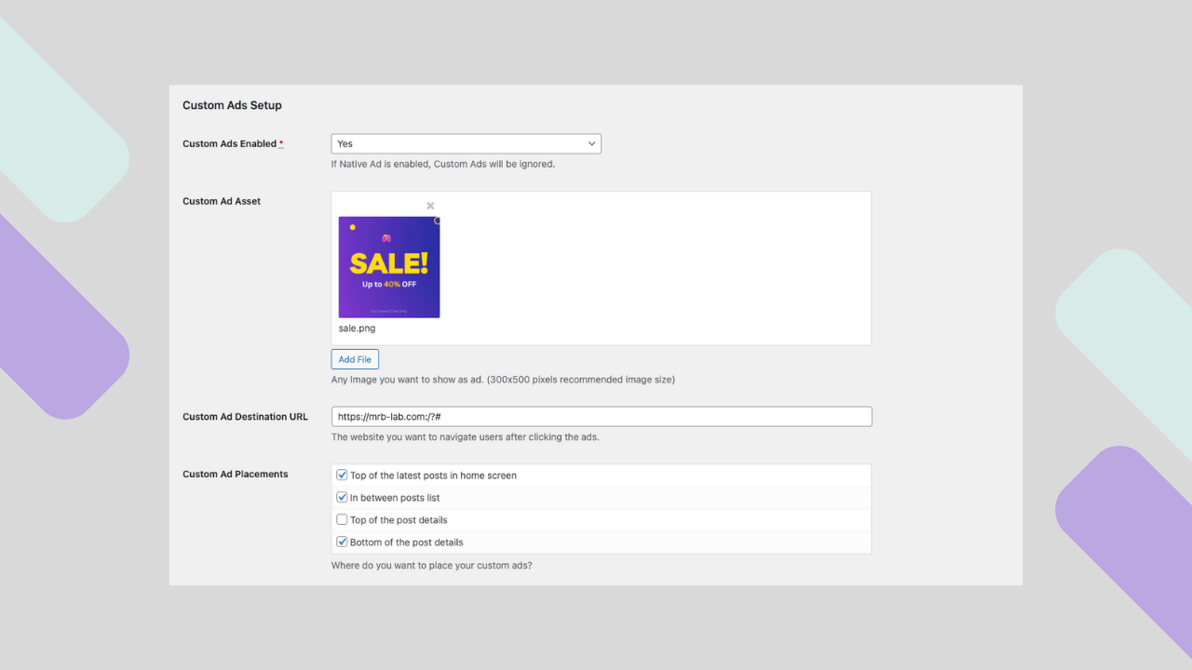
Task: Click the Native Ad notice help text
Action: tap(443, 165)
